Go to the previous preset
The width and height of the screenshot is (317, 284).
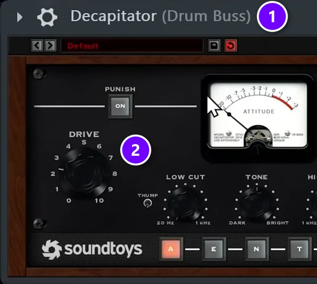click(37, 46)
